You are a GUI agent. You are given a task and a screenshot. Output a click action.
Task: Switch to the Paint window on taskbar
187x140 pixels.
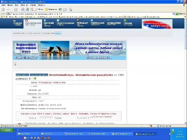tap(98, 134)
